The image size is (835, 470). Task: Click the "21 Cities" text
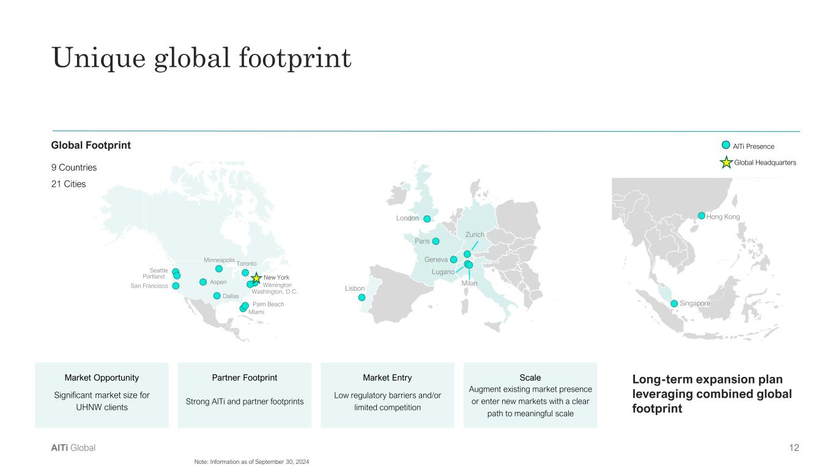(x=69, y=184)
